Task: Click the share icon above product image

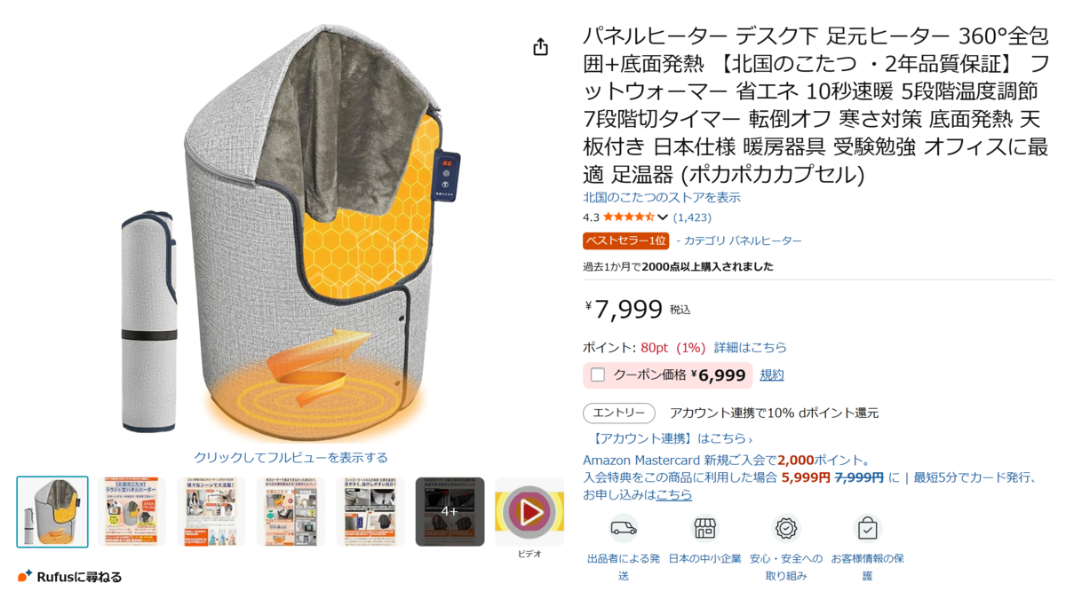Action: click(x=540, y=47)
